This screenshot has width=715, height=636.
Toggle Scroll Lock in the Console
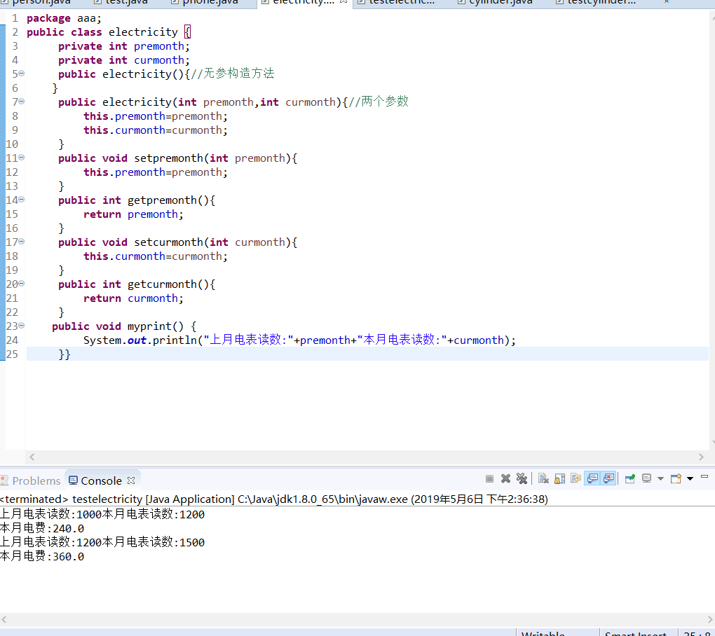point(559,479)
